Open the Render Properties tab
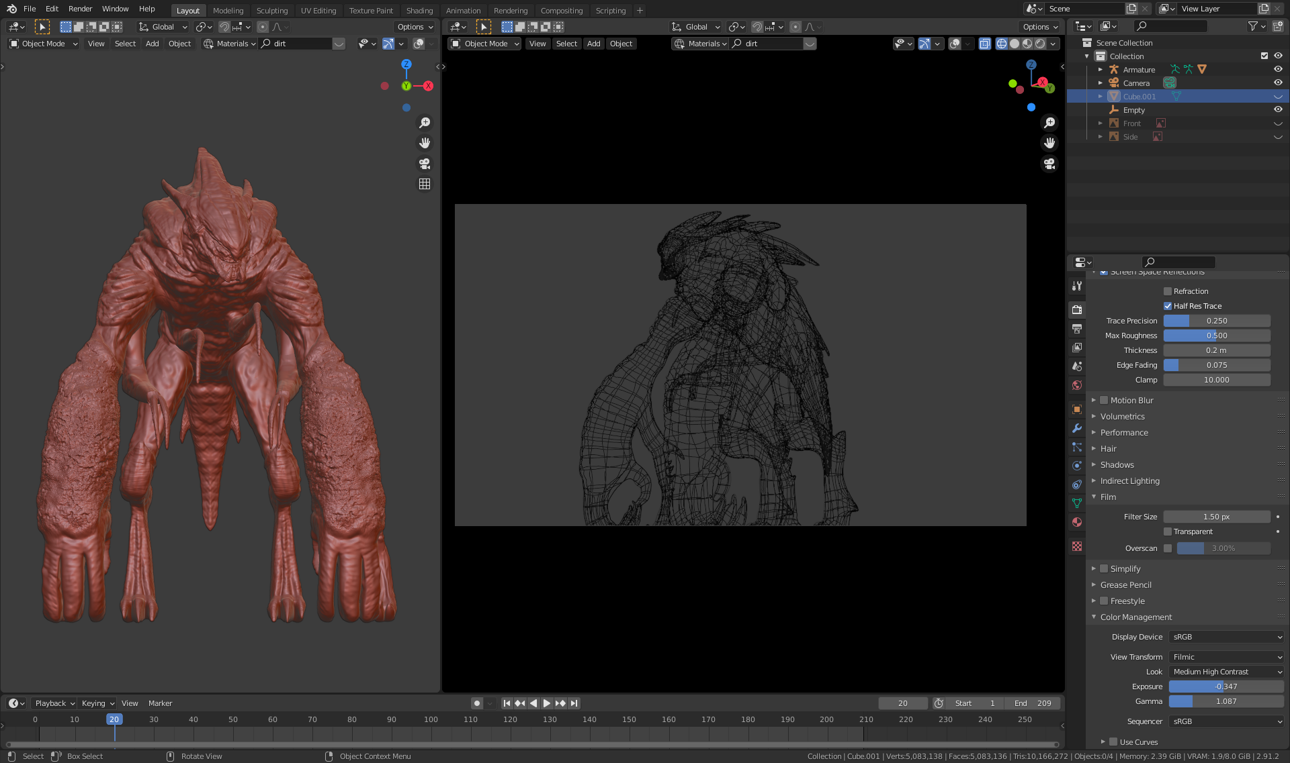Image resolution: width=1290 pixels, height=763 pixels. tap(1077, 309)
